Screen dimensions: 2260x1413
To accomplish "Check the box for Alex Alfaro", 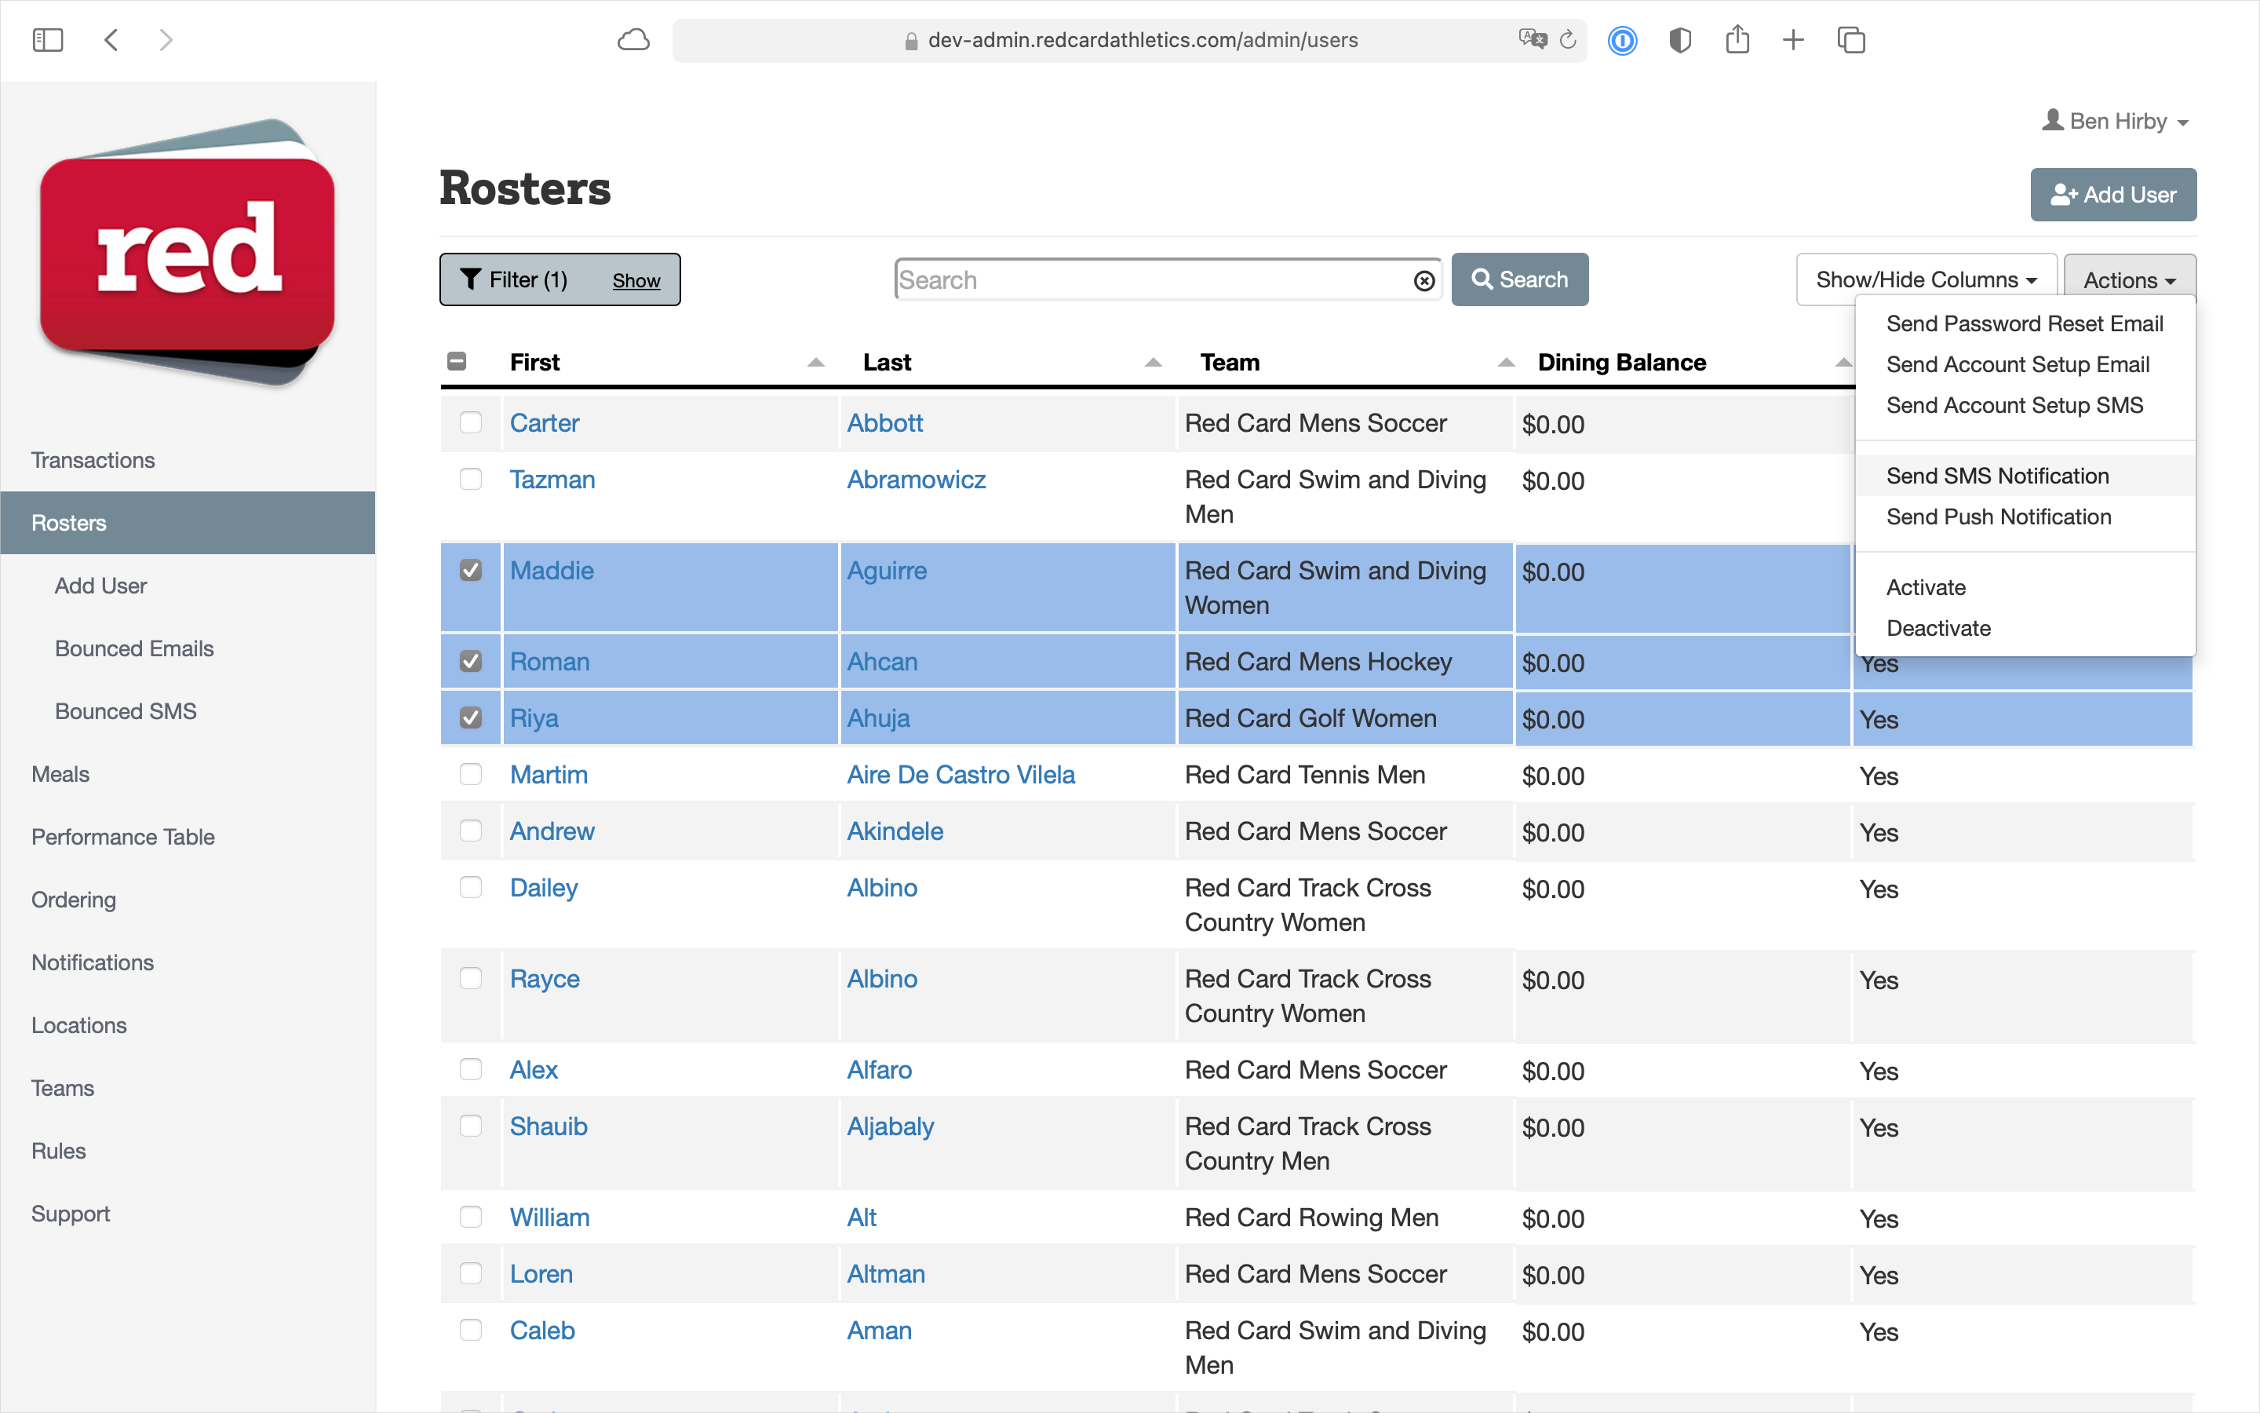I will (x=471, y=1069).
